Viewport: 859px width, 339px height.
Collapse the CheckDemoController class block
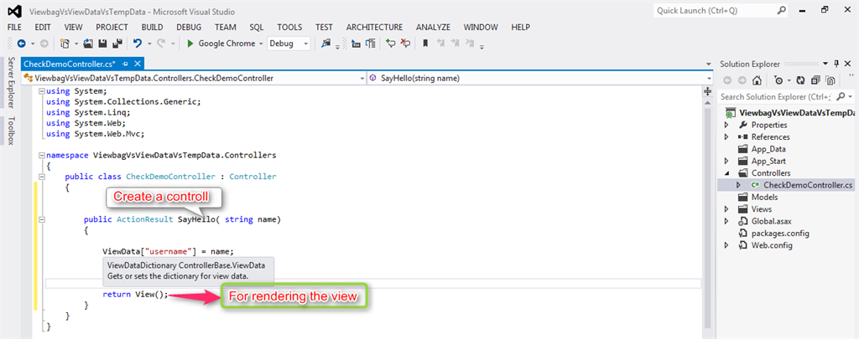tap(42, 177)
